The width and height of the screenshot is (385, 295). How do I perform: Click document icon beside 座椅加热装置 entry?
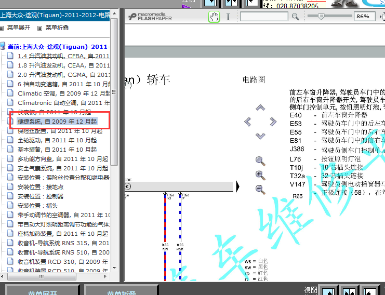pos(10,233)
